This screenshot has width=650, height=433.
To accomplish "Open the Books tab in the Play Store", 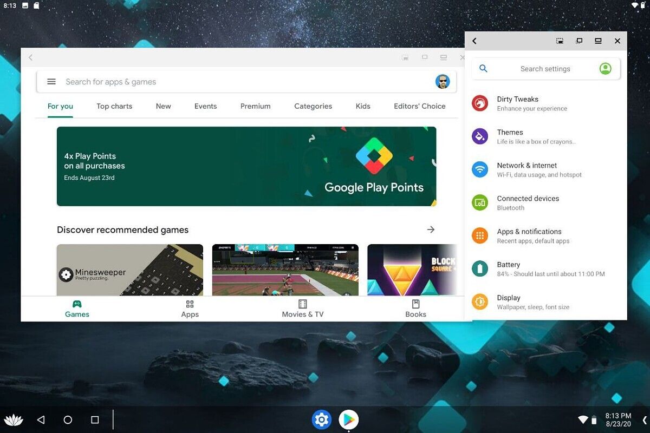I will pos(415,309).
